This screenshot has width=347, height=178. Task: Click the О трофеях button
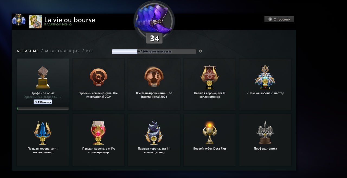click(x=279, y=19)
